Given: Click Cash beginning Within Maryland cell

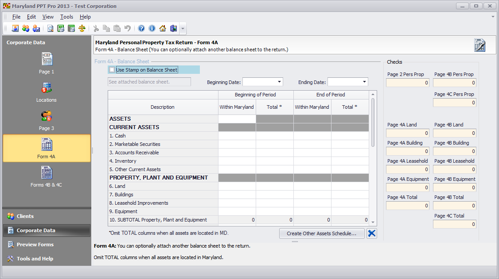Looking at the screenshot, I should point(237,136).
